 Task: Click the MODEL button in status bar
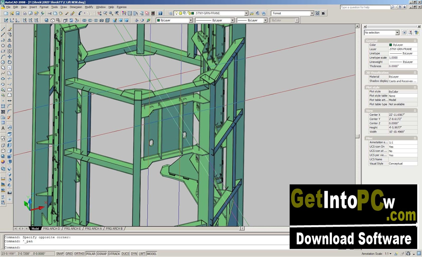point(152,254)
